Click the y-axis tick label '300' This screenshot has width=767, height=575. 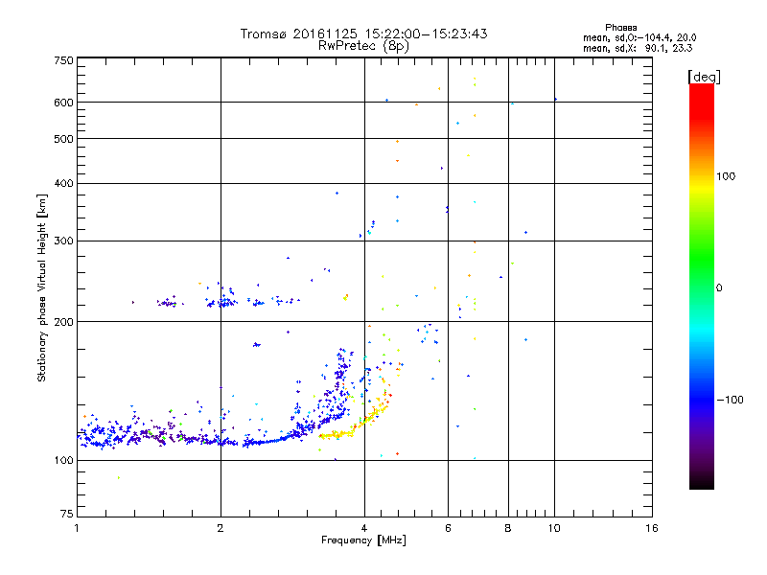tap(63, 241)
